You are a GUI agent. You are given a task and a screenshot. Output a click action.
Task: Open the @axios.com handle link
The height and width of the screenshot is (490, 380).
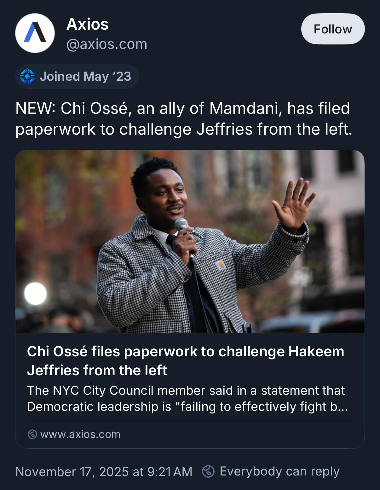(107, 44)
